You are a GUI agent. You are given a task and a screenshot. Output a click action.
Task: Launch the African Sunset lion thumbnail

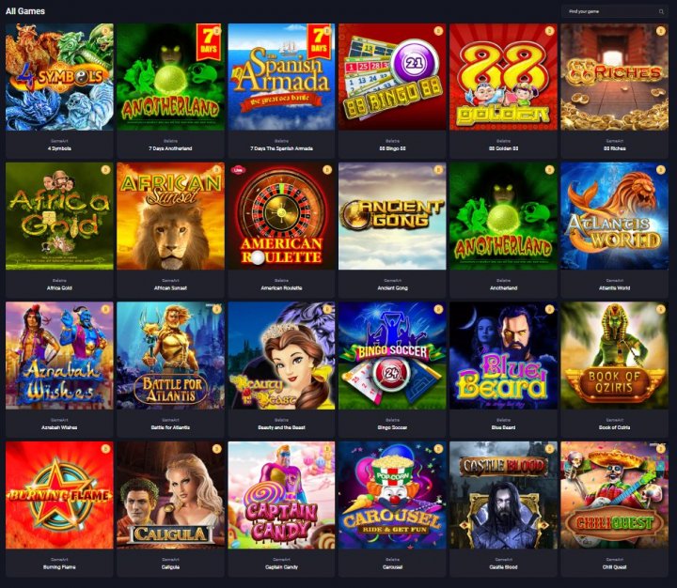170,216
